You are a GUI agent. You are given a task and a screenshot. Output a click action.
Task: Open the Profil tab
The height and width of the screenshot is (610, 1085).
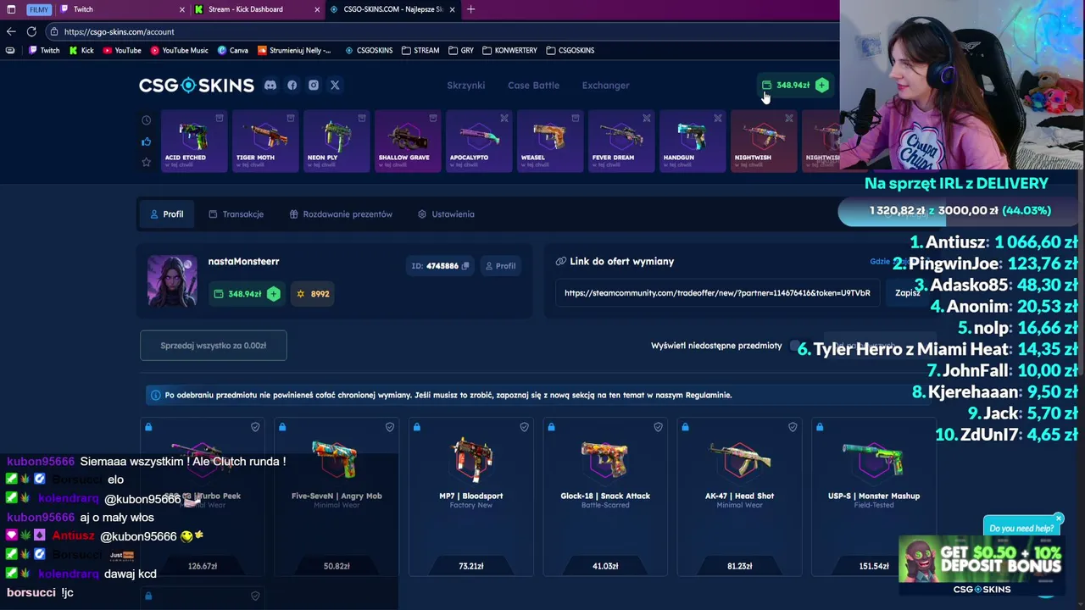click(x=166, y=214)
